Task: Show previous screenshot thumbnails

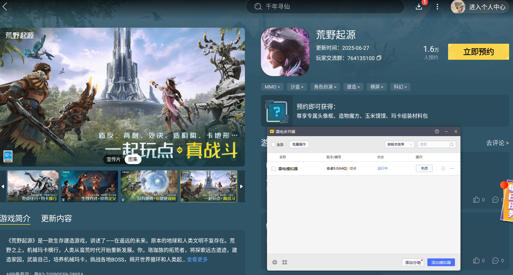Action: (3, 186)
